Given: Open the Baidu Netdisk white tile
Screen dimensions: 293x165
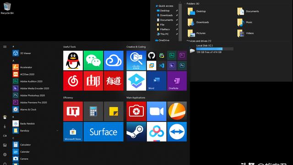Looking at the screenshot, I should (x=157, y=132).
